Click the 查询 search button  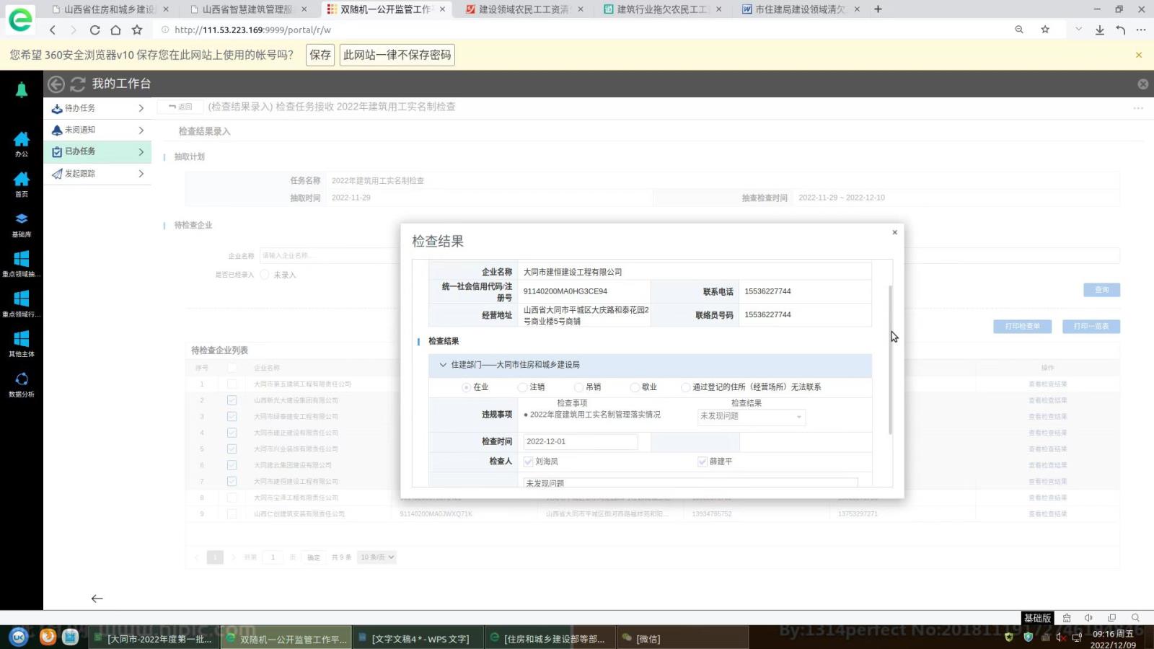[1101, 289]
